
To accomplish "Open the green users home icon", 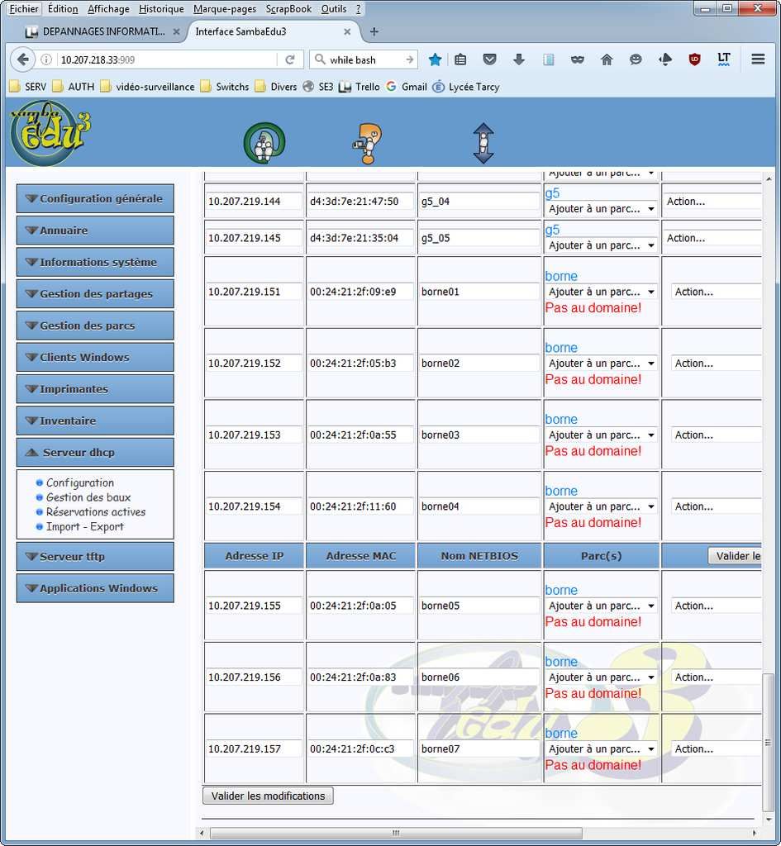I will tap(264, 143).
